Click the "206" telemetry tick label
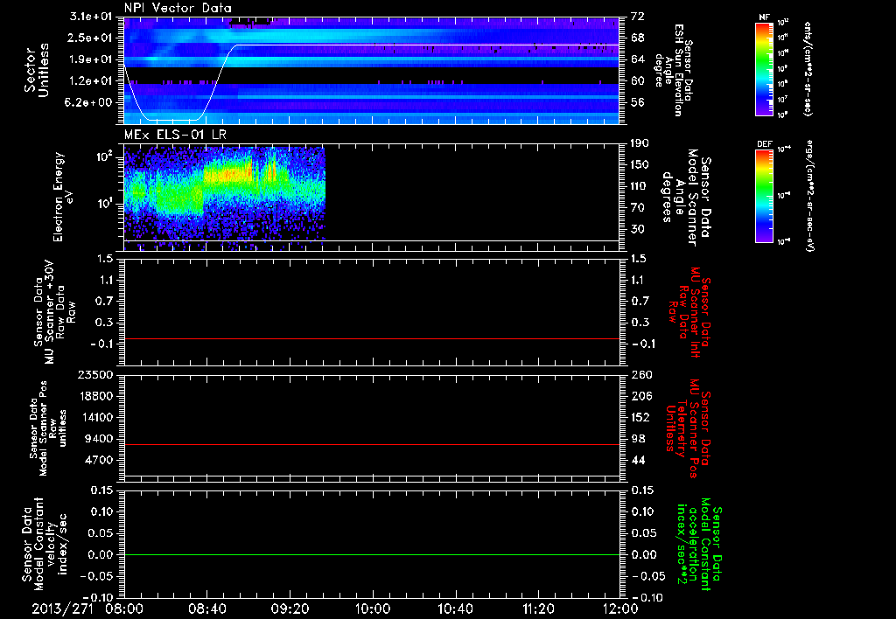Viewport: 896px width, 619px height. 641,396
